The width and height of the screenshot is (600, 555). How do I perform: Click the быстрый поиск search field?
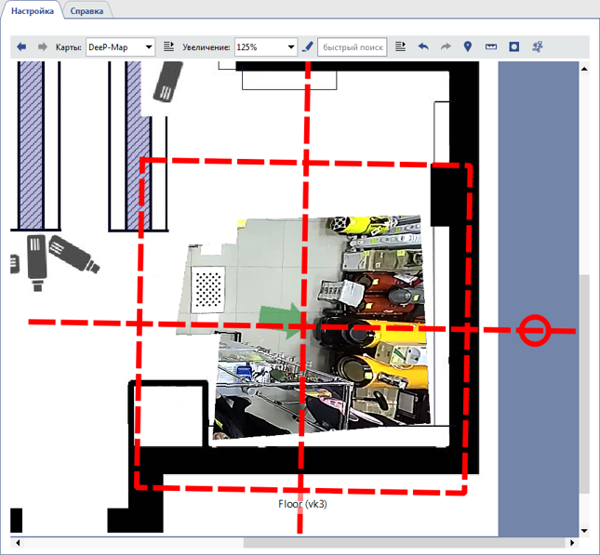pyautogui.click(x=352, y=46)
